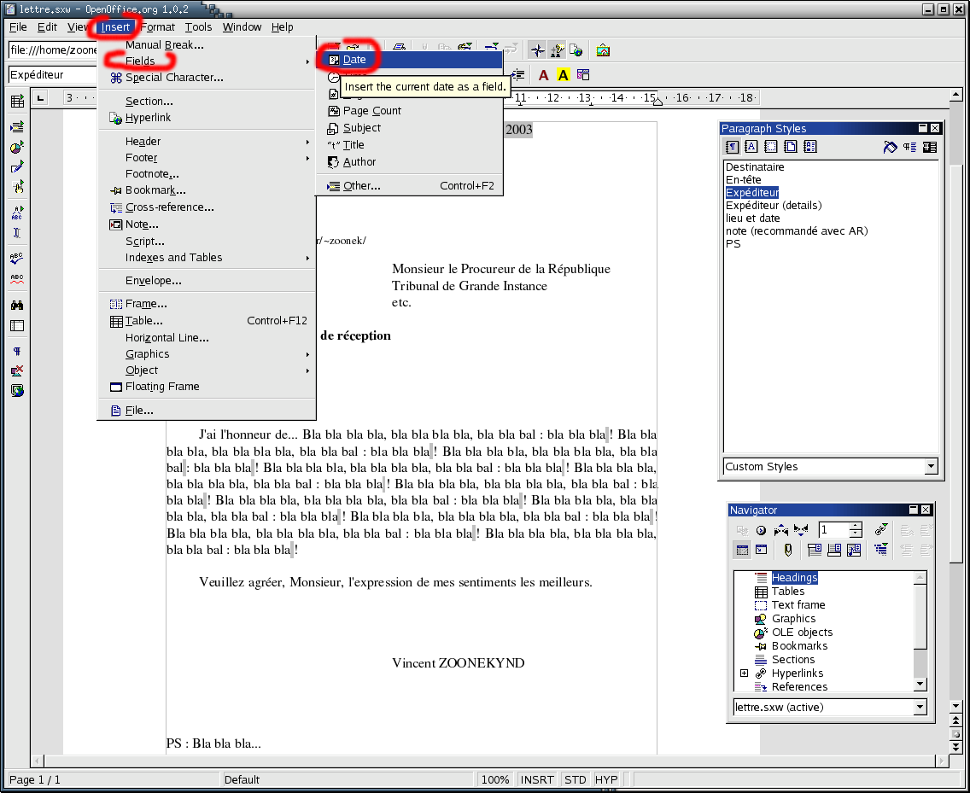Open the Format menu

[x=158, y=26]
